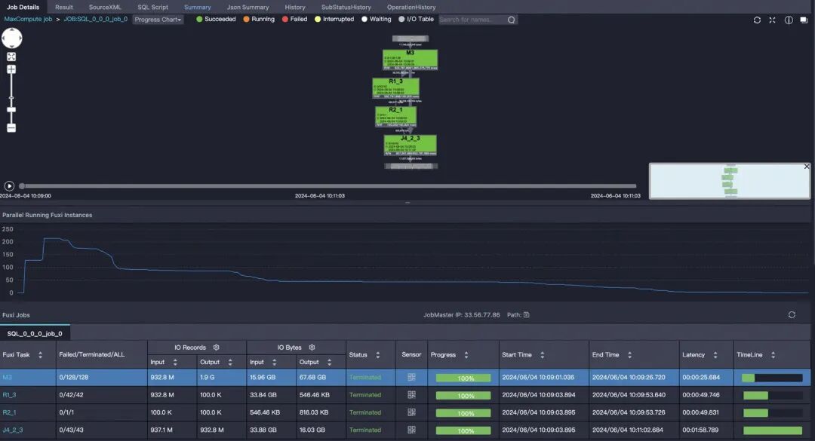
Task: Select the SQL_0_0_0_job_0 Fuxi job tab
Action: tap(35, 333)
